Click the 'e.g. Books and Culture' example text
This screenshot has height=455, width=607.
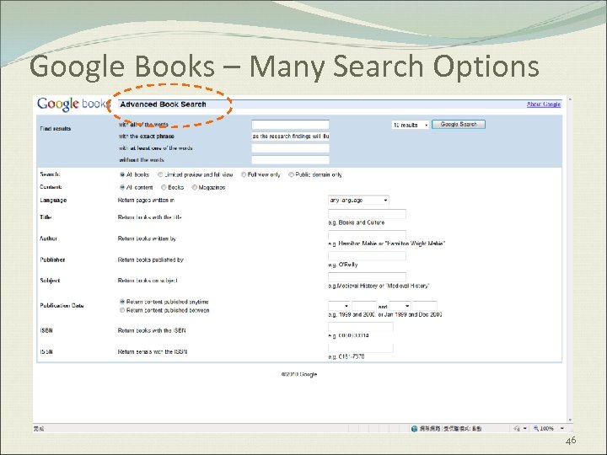pos(357,222)
